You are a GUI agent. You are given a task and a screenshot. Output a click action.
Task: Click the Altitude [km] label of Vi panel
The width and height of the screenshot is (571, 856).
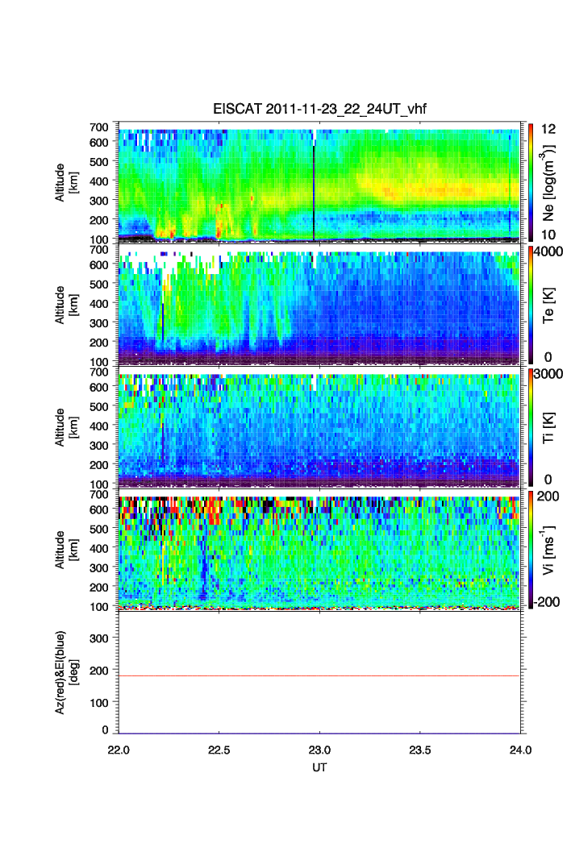pos(66,549)
